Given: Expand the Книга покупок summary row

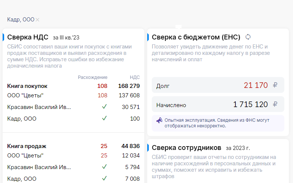Looking at the screenshot, I should (x=27, y=86).
